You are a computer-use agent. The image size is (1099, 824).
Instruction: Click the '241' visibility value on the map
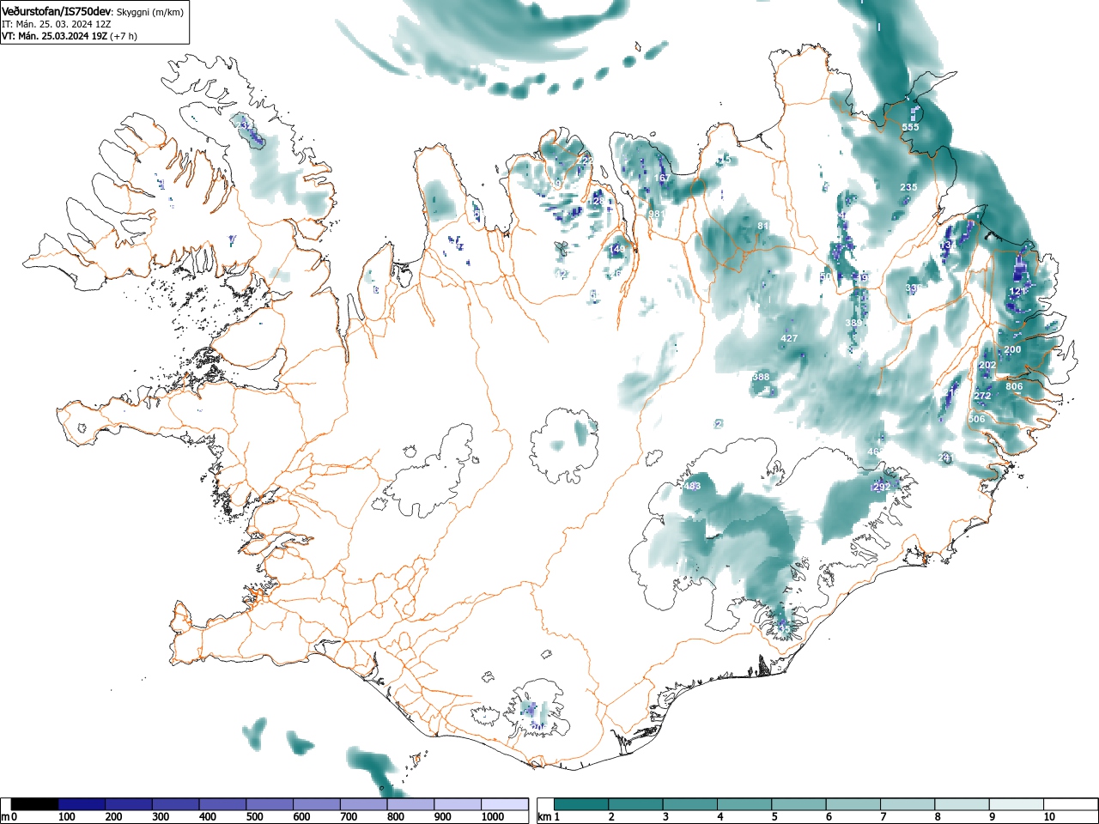coord(946,458)
